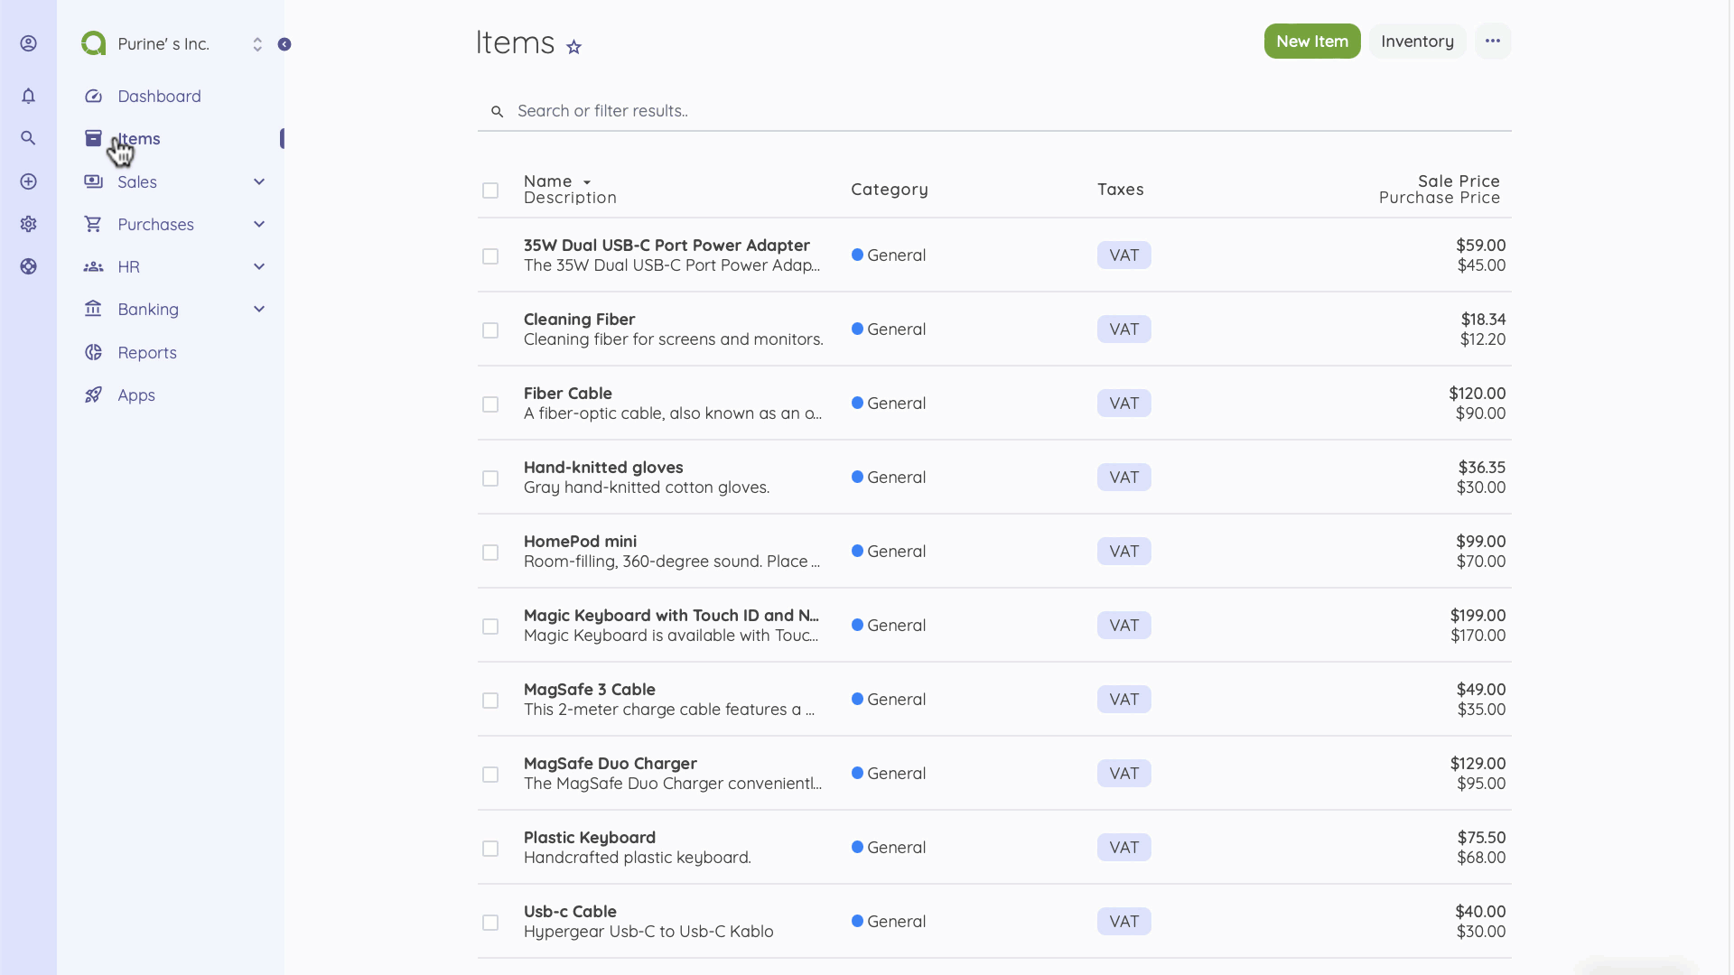Screen dimensions: 1734x975
Task: Click the search or filter results field
Action: pyautogui.click(x=813, y=110)
